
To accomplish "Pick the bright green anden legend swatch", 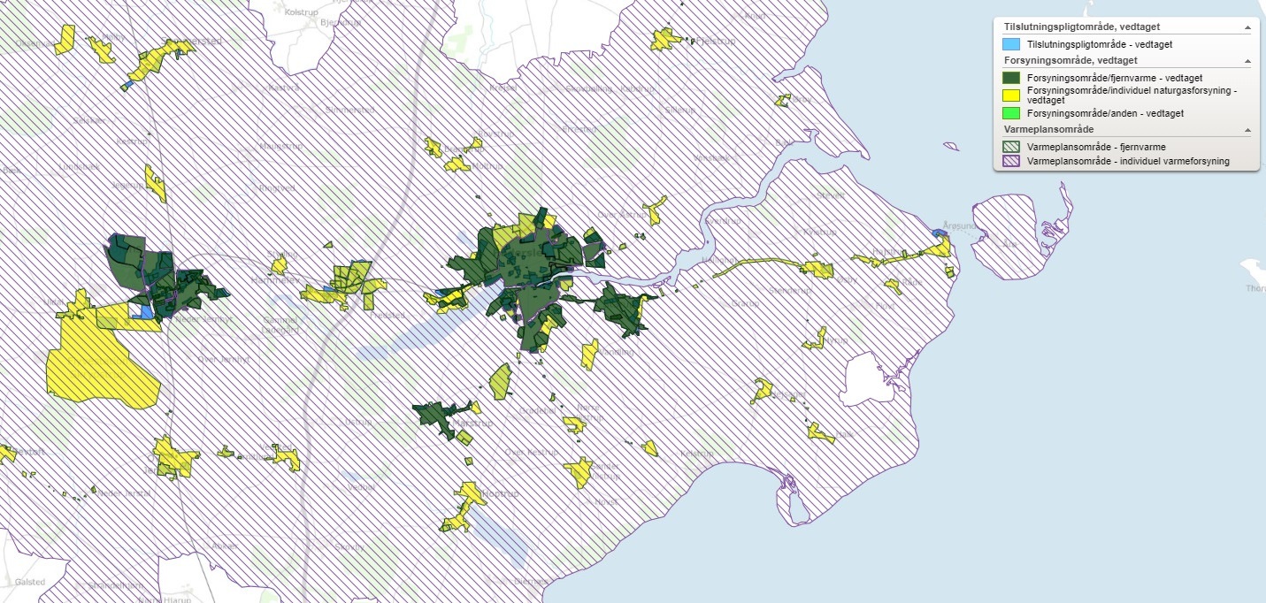I will (1011, 113).
